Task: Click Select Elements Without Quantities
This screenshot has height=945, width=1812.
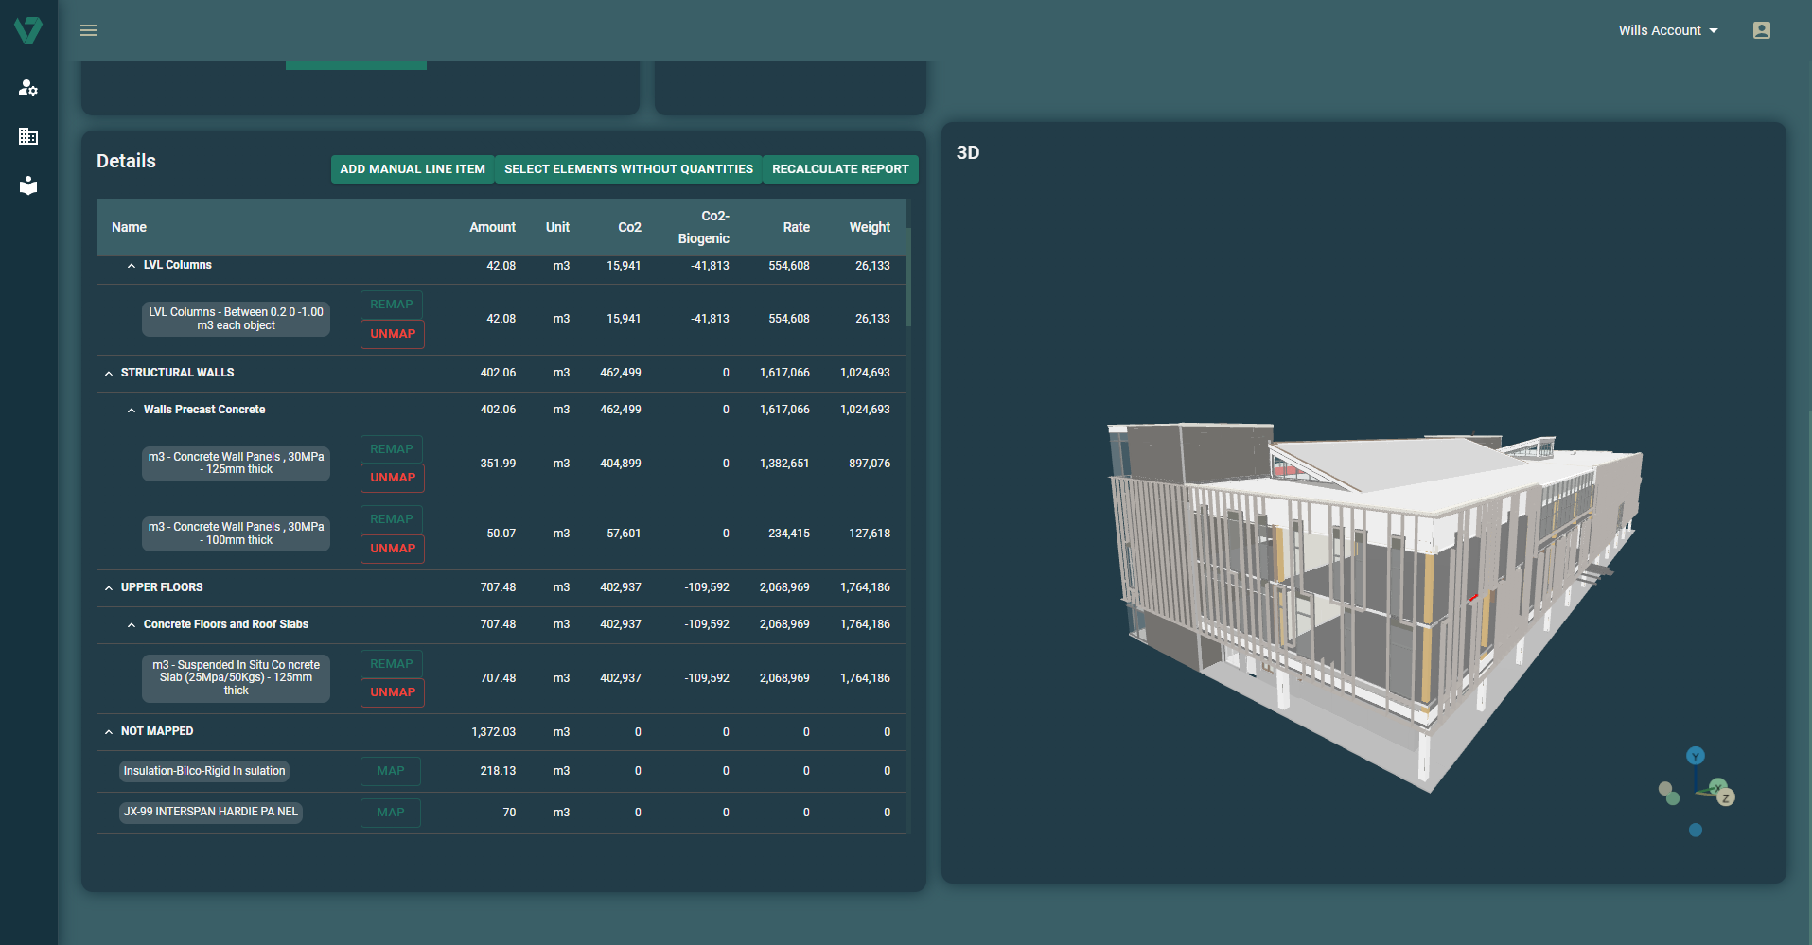Action: pyautogui.click(x=628, y=169)
